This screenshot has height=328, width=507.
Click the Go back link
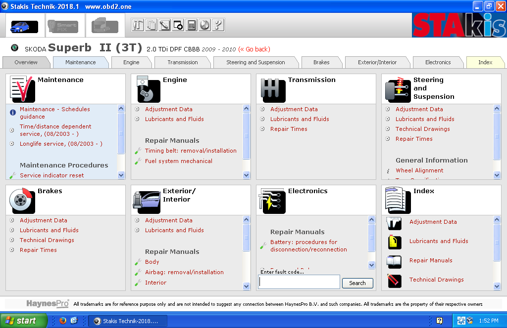pyautogui.click(x=254, y=49)
